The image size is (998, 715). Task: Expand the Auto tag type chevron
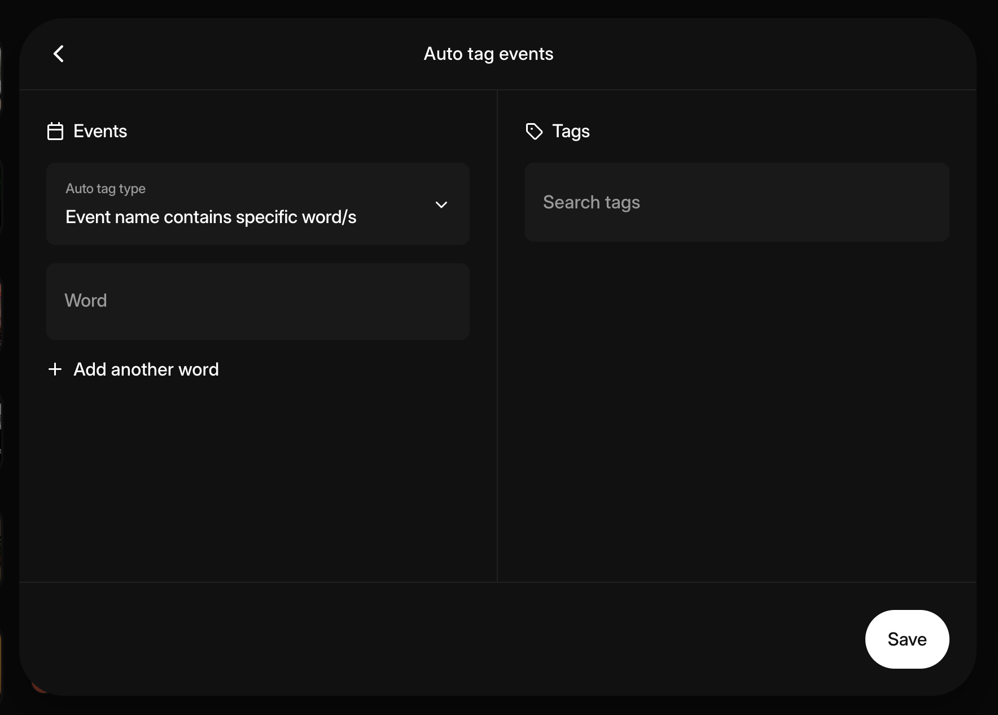point(441,204)
